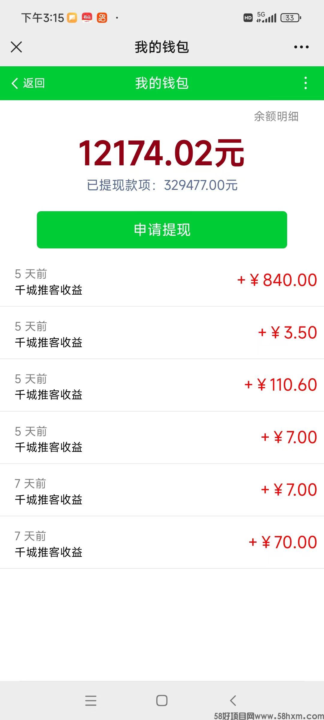Tap the 12174.02元 balance amount

pos(162,153)
